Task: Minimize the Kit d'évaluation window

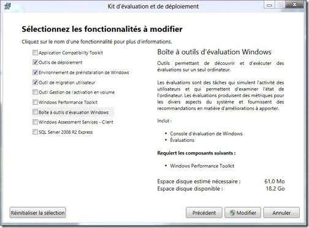Action: point(269,5)
